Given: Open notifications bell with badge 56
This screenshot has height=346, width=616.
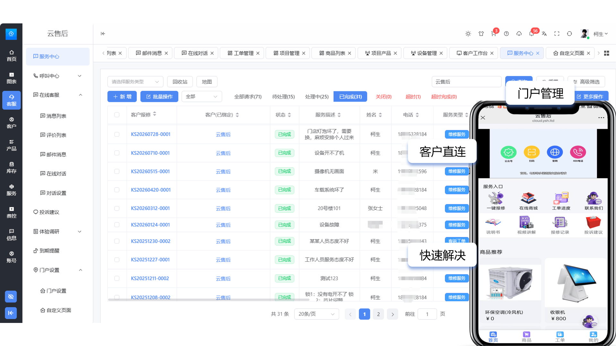Looking at the screenshot, I should [x=532, y=34].
